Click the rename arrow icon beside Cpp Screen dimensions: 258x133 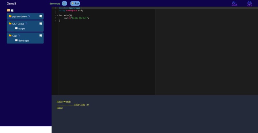pos(19,35)
